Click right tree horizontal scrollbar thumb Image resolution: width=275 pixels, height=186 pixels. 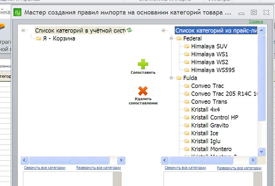tap(201, 160)
